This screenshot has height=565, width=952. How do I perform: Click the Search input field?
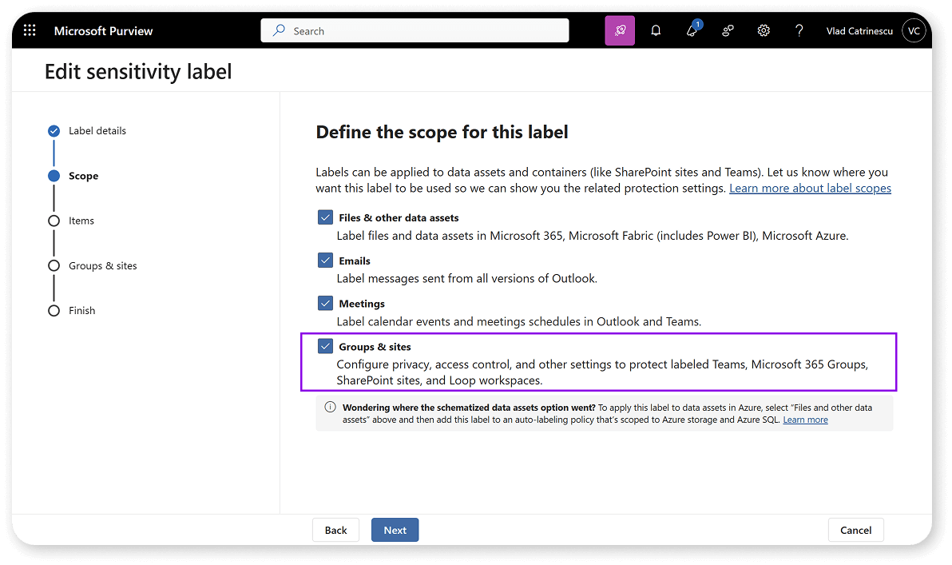tap(415, 30)
